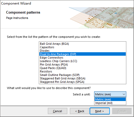Image resolution: width=134 pixels, height=117 pixels.
Task: Select Staggered Ball Grid Arrays (SBGA)
Action: pos(82,78)
